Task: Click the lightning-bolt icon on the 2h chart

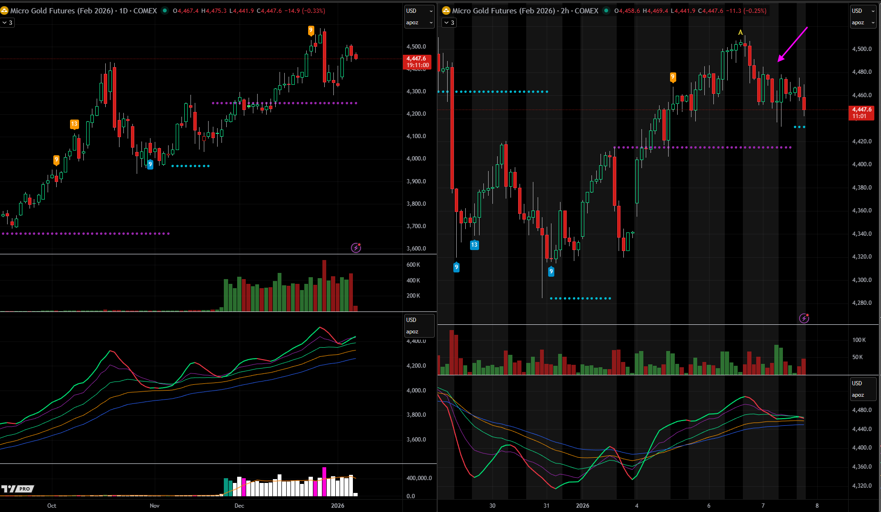Action: coord(804,318)
